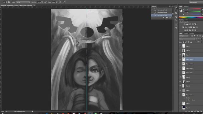Click the Capa 1 layer thumbnail

(184, 108)
